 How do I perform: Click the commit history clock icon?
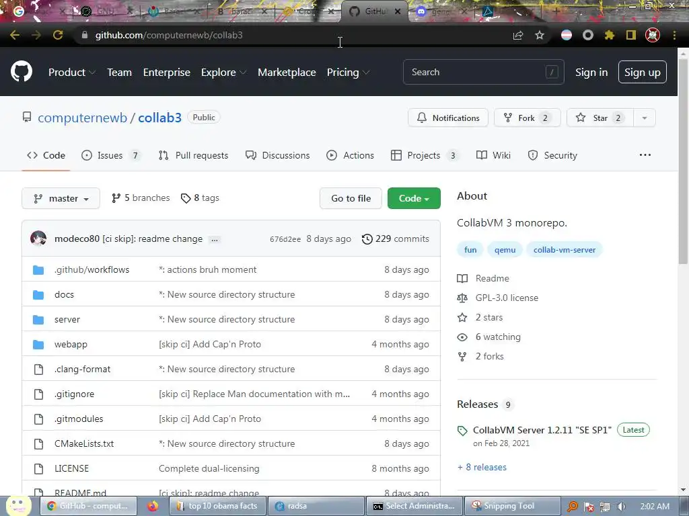(x=367, y=239)
